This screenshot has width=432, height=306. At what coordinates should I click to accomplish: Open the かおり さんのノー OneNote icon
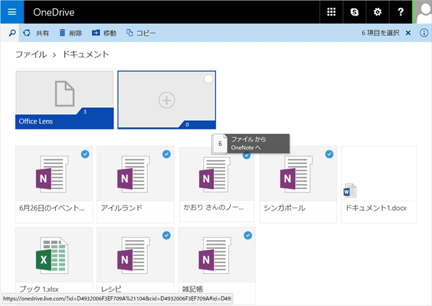click(x=215, y=175)
